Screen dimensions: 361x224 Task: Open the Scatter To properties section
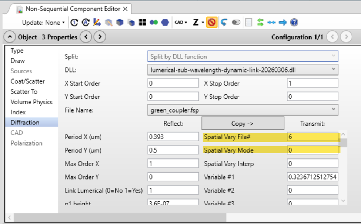click(24, 91)
